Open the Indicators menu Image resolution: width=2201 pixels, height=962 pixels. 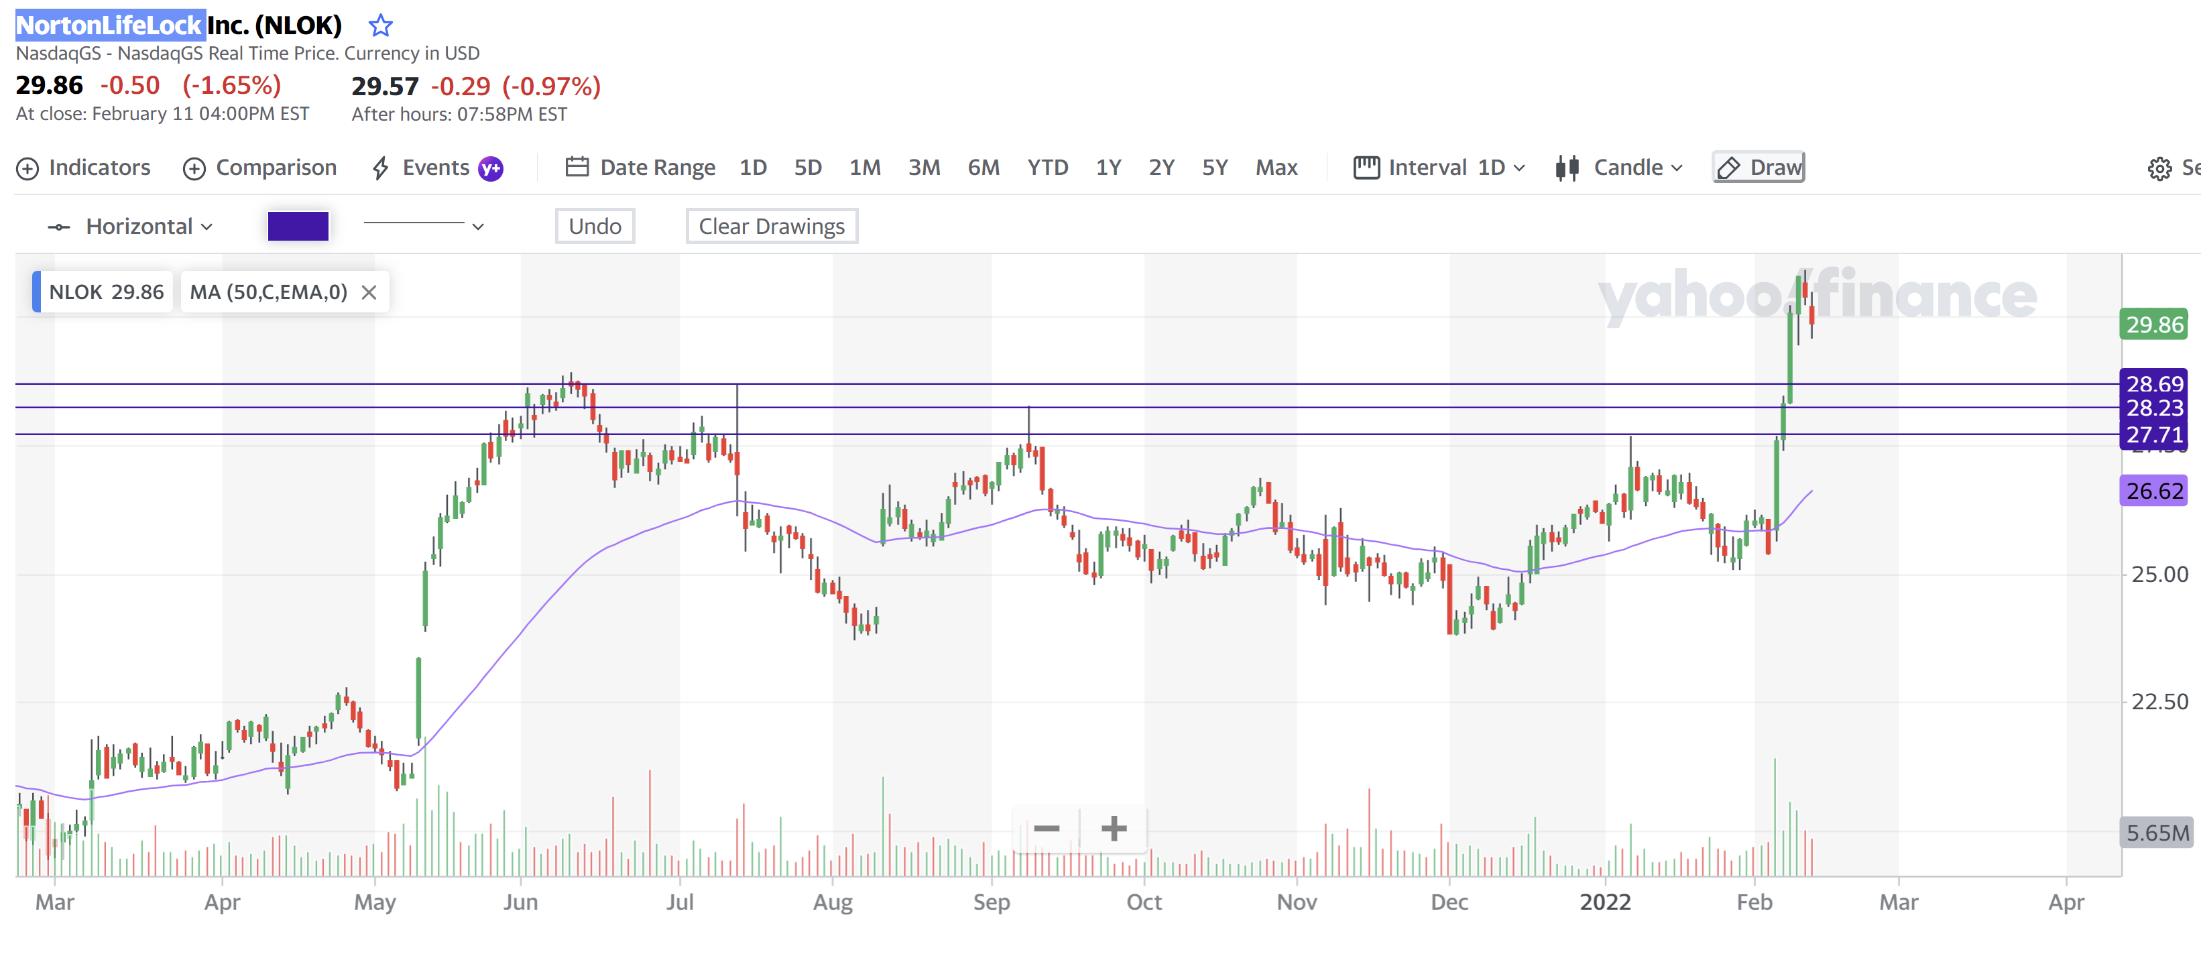(x=84, y=168)
